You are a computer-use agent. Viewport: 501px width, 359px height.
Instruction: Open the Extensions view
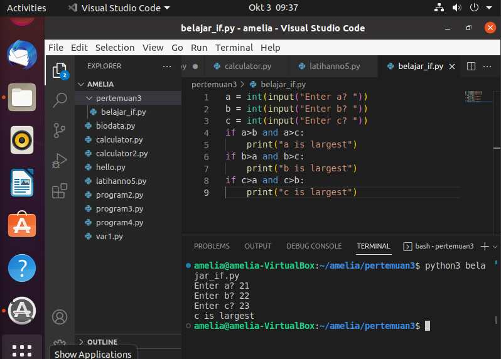pos(60,191)
